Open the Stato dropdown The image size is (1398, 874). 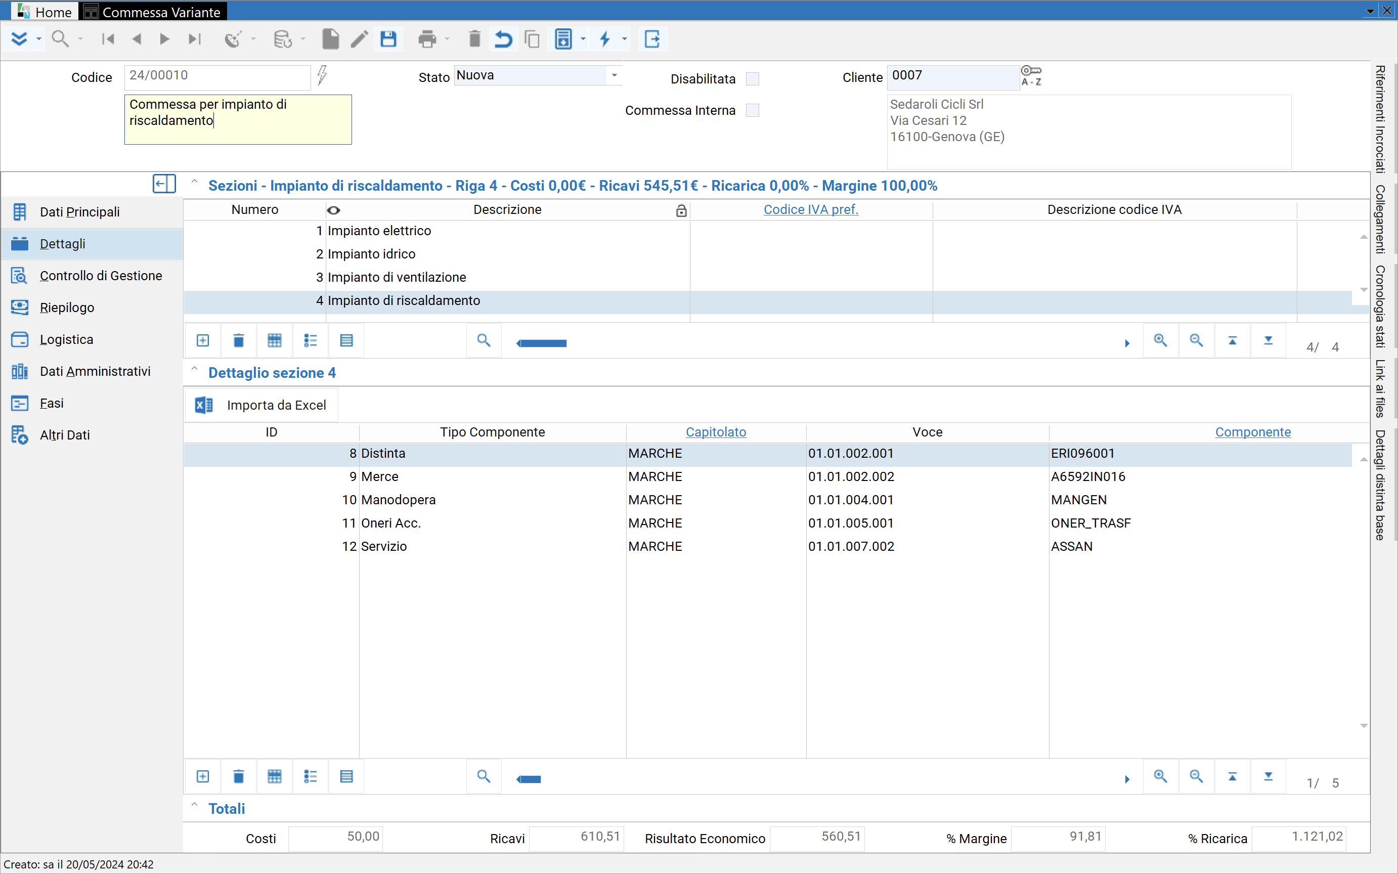(615, 76)
